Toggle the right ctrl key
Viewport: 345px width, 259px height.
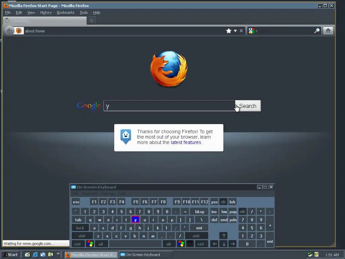click(x=201, y=244)
